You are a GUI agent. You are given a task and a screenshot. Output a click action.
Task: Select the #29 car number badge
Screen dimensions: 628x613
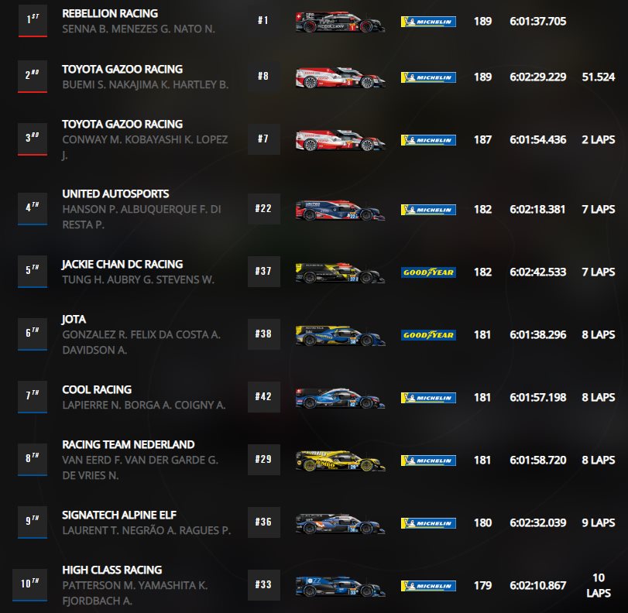(263, 459)
